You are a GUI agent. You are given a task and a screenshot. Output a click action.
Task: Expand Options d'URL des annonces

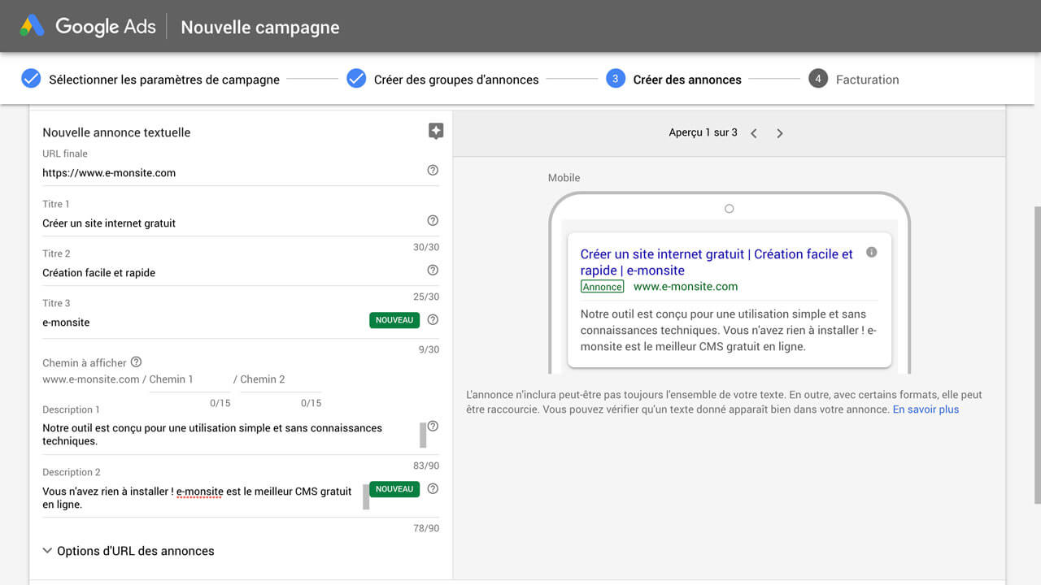click(x=128, y=551)
